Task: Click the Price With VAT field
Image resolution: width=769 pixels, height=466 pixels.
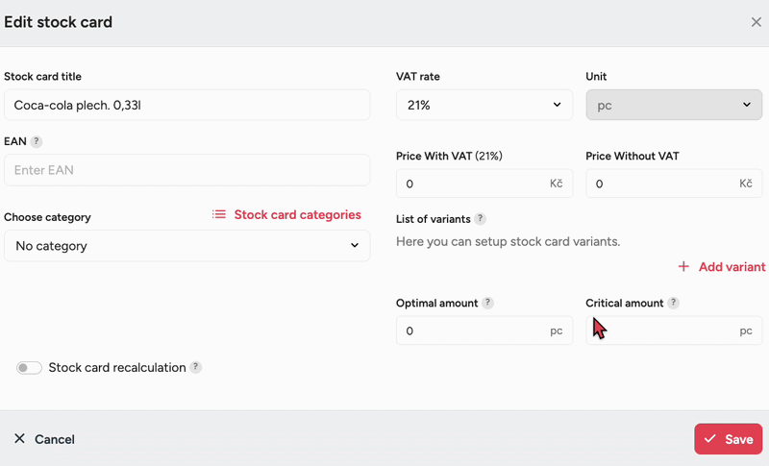Action: click(x=471, y=184)
